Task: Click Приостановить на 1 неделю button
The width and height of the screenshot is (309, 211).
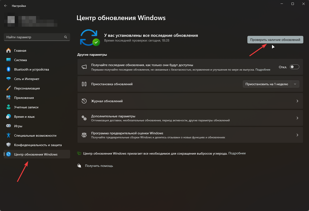Action: 267,84
